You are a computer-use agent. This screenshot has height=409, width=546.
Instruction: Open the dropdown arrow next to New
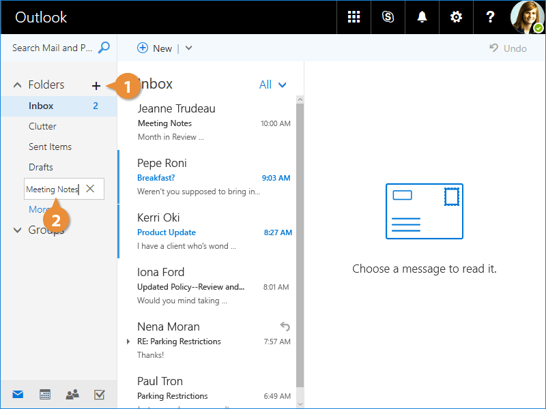click(189, 48)
